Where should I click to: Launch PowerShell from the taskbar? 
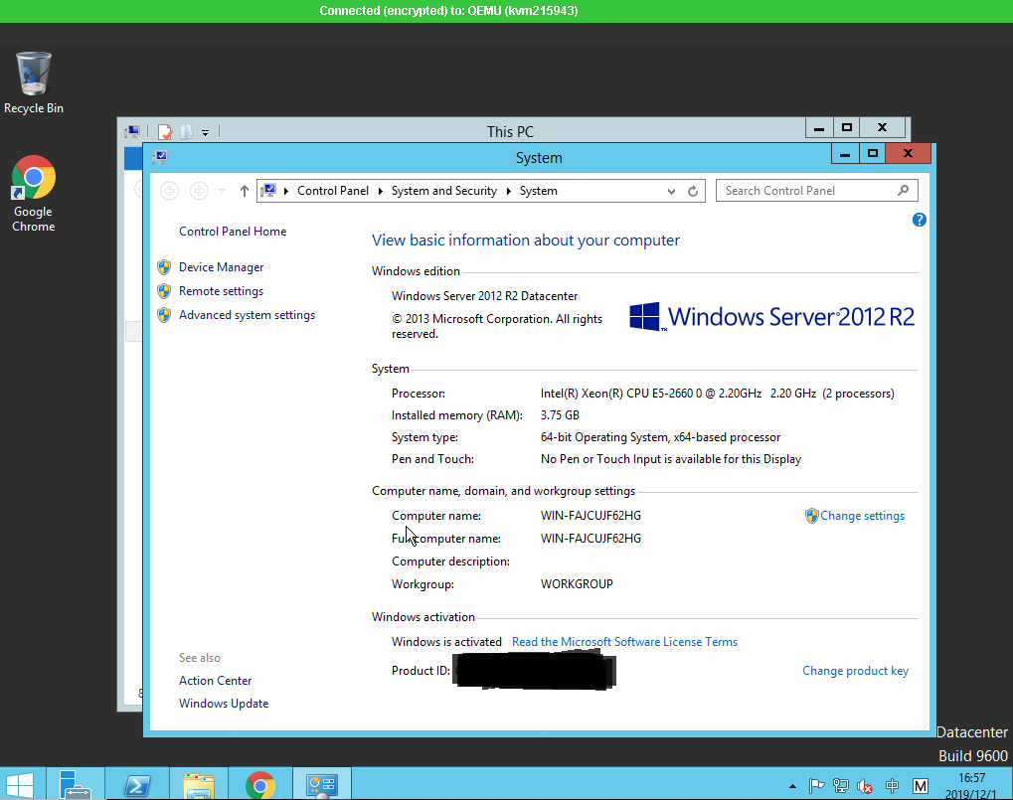[x=137, y=784]
